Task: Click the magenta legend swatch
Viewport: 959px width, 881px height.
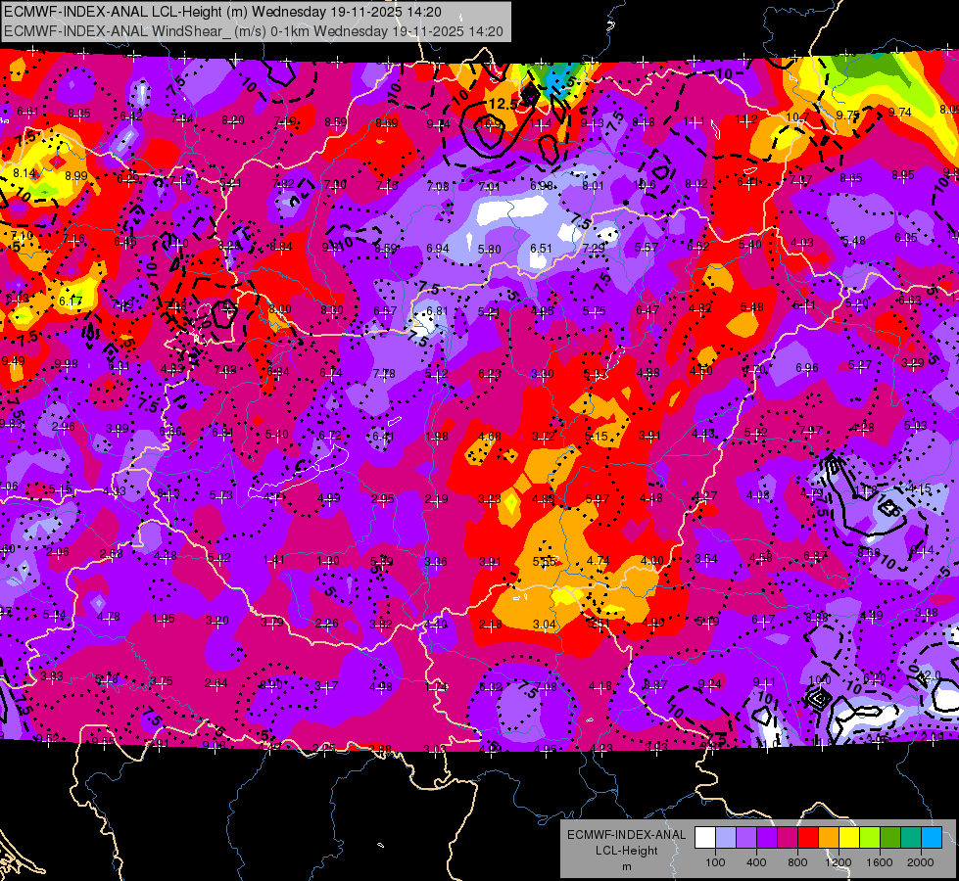Action: coord(788,838)
